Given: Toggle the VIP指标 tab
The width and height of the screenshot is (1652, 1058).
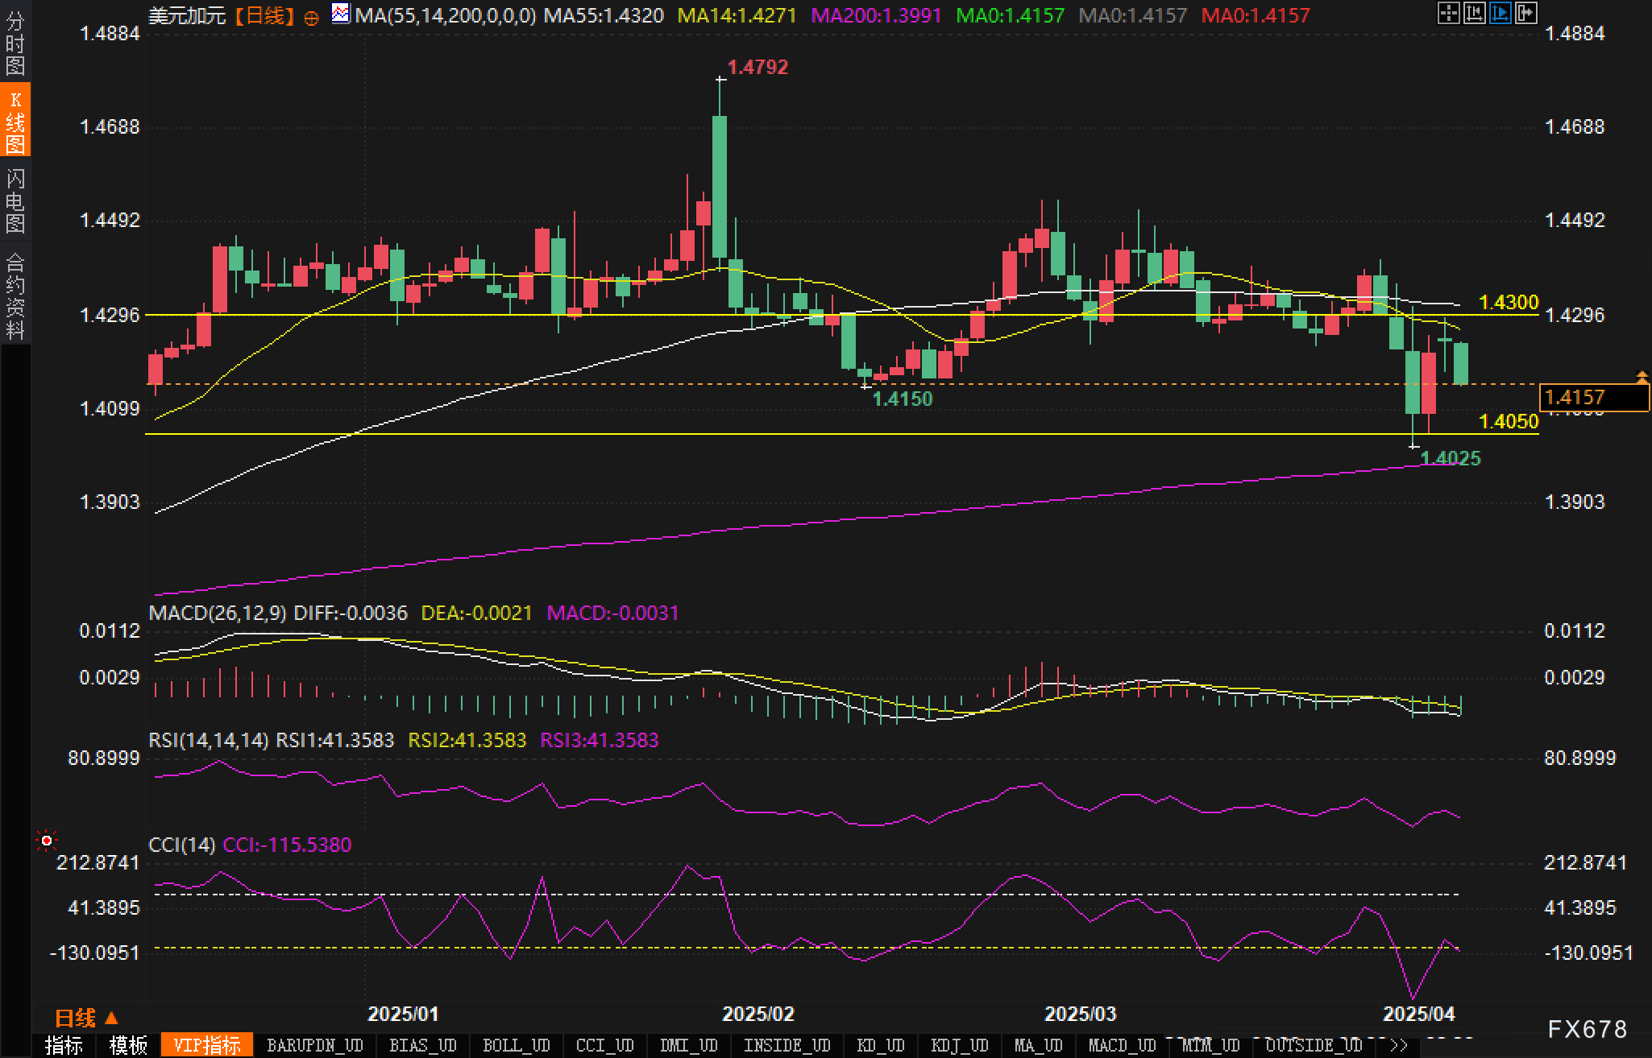Looking at the screenshot, I should click(207, 1045).
